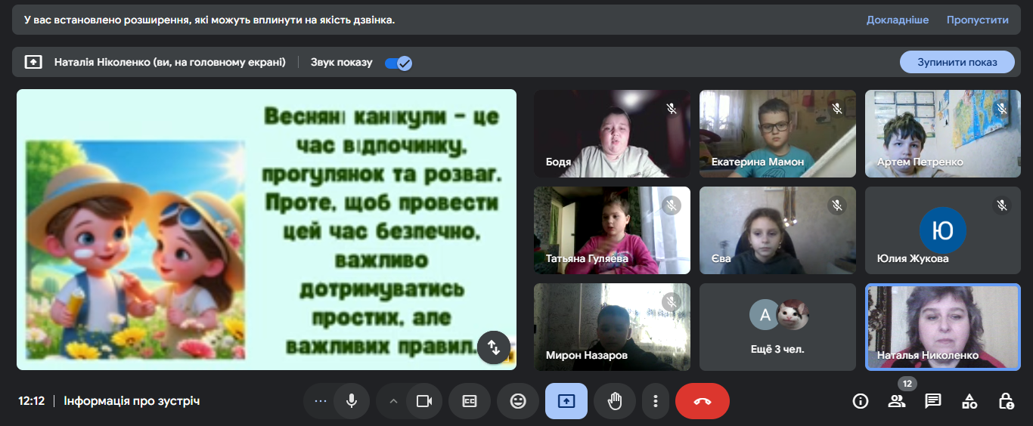The image size is (1033, 426).
Task: Open more audio options beside the microphone
Action: [x=320, y=401]
